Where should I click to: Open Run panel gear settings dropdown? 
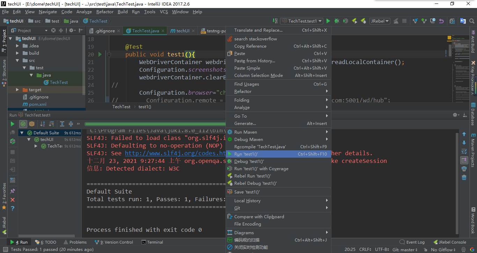click(x=456, y=115)
